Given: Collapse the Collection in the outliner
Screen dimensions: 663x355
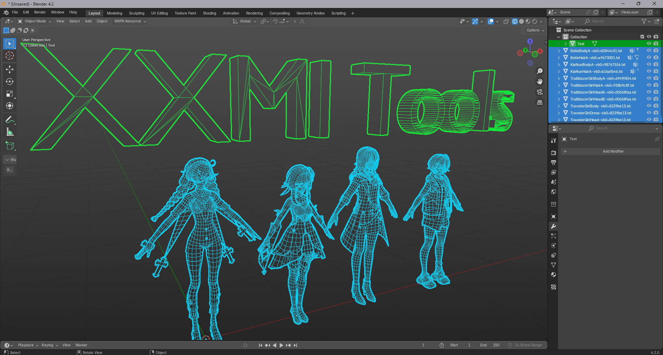Looking at the screenshot, I should click(x=558, y=37).
